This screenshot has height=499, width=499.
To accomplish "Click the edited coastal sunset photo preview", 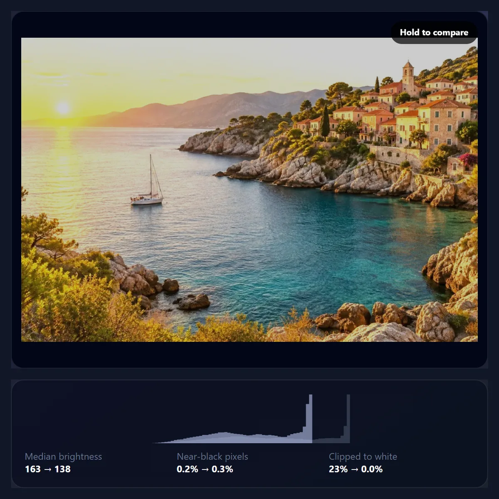I will [x=249, y=190].
